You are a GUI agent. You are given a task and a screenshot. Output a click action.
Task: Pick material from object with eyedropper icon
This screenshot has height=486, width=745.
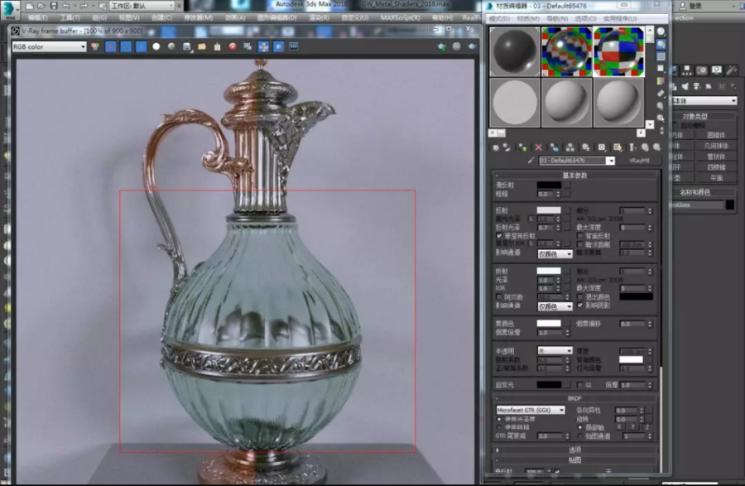pos(531,161)
